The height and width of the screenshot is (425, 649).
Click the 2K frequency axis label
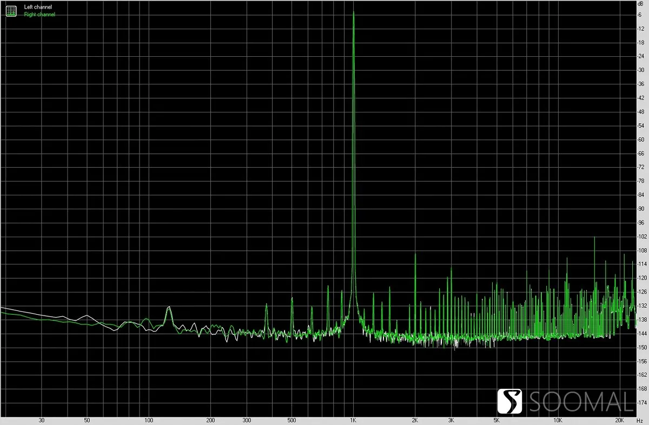(x=415, y=420)
